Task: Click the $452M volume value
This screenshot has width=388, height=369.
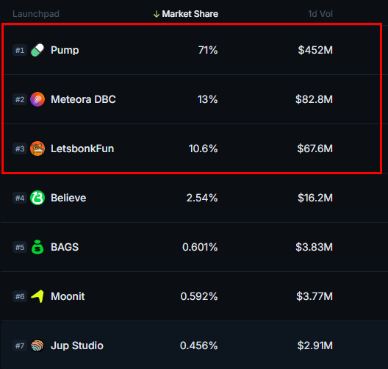Action: click(x=315, y=50)
